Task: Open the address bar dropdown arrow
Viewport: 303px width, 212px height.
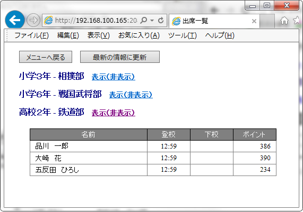Action: 152,20
